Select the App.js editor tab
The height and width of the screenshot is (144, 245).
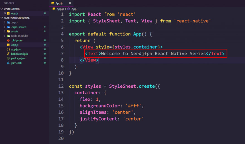(61, 3)
